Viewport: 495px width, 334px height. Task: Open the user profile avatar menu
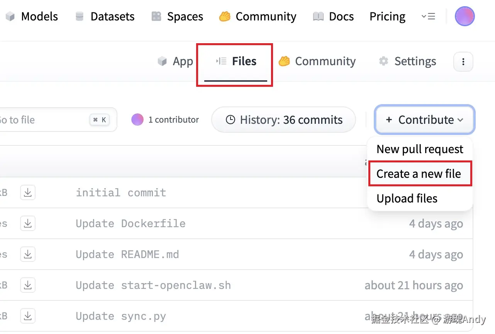(x=464, y=17)
